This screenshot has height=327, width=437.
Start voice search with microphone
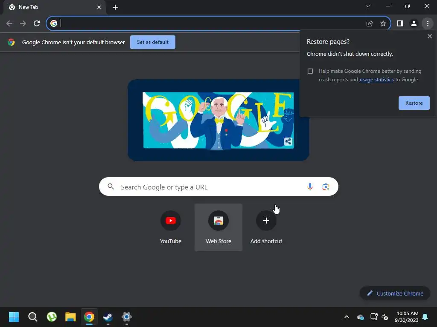tap(310, 186)
